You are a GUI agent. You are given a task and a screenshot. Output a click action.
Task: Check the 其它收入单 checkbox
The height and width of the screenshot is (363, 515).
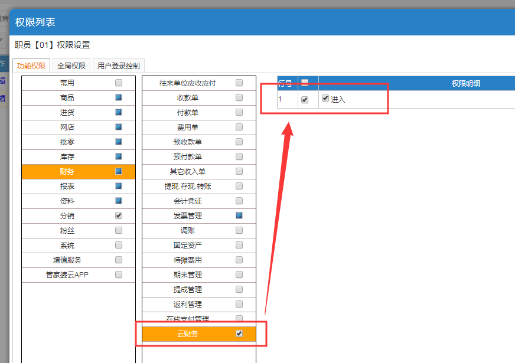239,171
